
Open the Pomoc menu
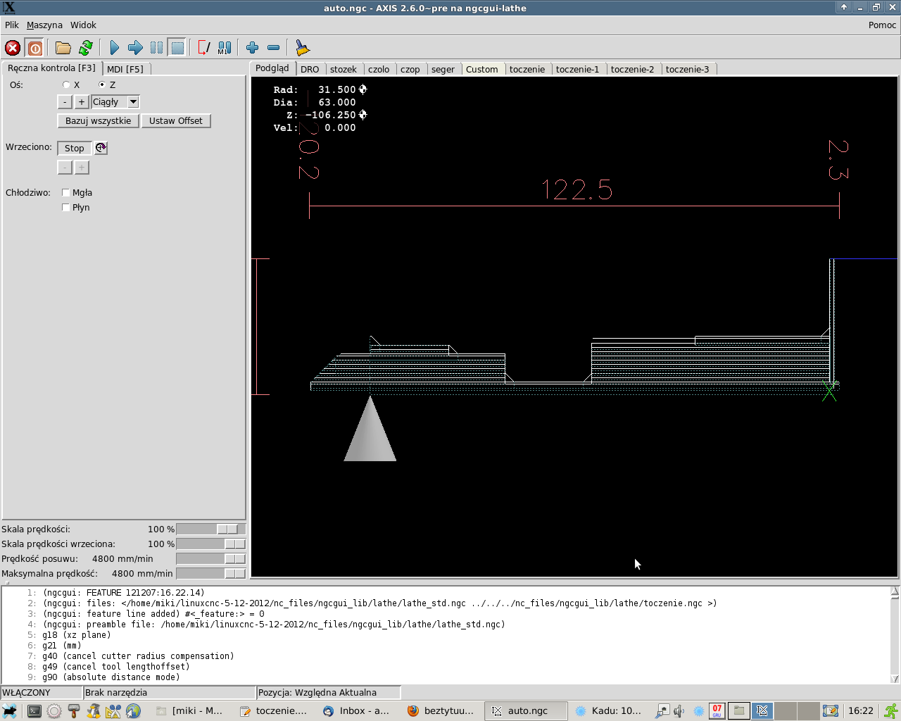[x=882, y=25]
